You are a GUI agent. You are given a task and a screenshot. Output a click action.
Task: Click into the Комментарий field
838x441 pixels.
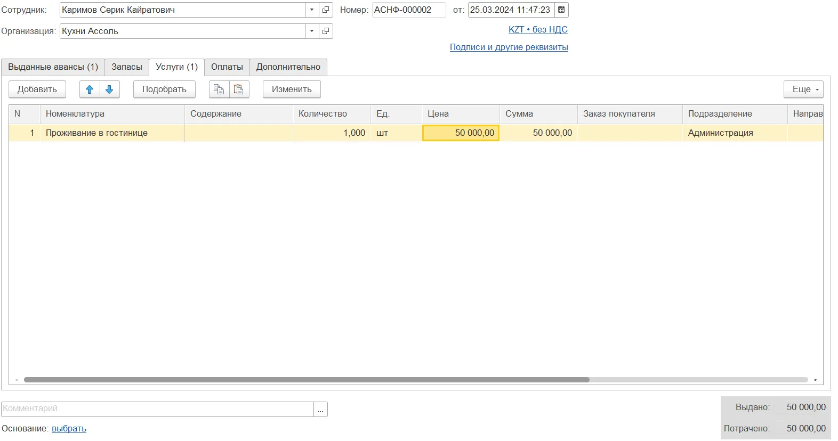[157, 409]
